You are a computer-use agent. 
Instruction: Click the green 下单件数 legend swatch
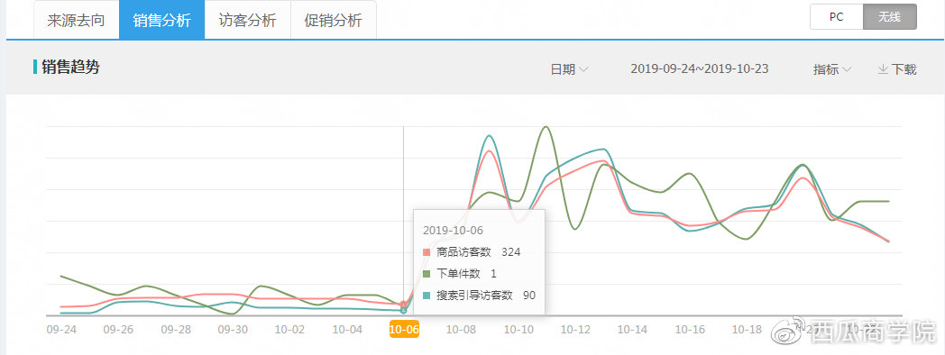[x=427, y=274]
